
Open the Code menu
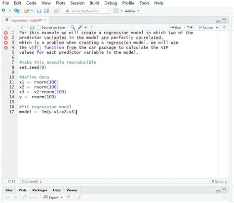point(31,3)
